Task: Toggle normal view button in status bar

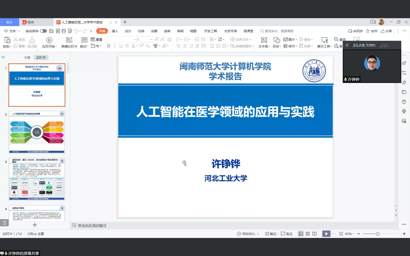Action: (301, 234)
